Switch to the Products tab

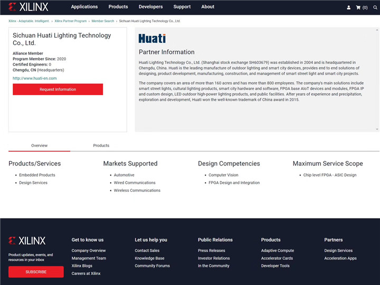pyautogui.click(x=101, y=145)
